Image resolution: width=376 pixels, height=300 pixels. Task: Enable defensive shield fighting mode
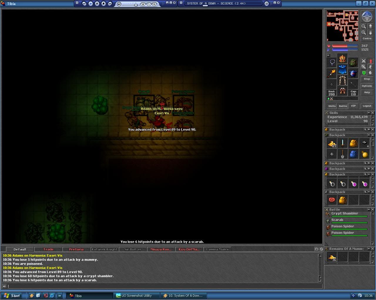(364, 73)
